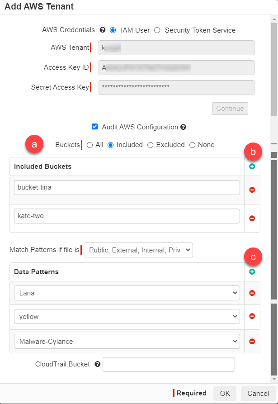Remove the Lana data pattern

click(252, 292)
